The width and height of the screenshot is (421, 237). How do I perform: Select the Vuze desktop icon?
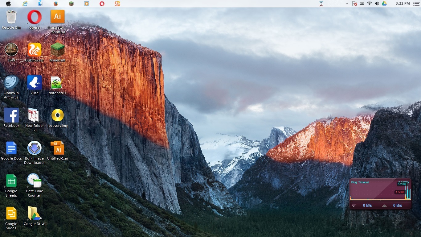coord(35,85)
